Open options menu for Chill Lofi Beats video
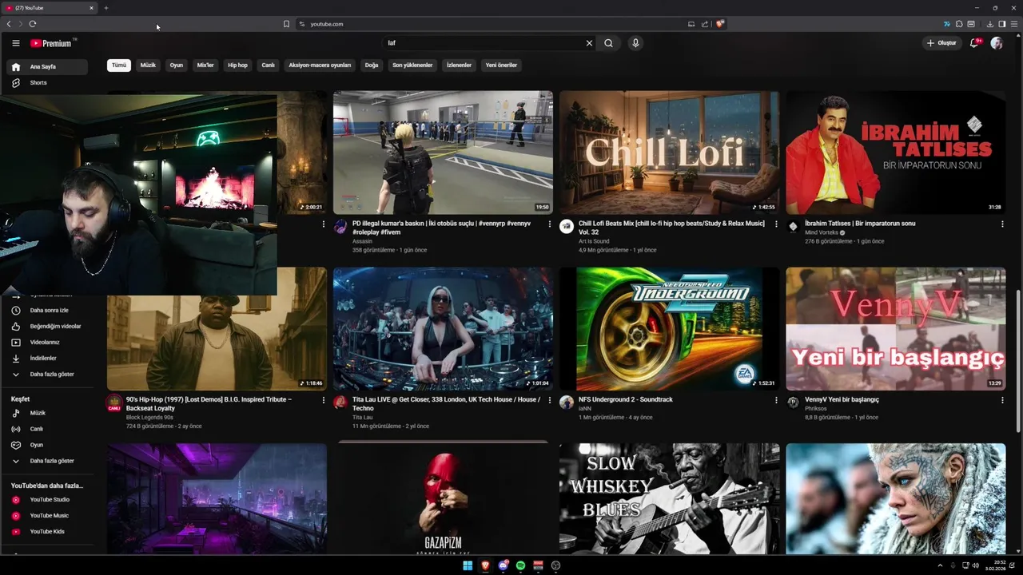 click(776, 224)
